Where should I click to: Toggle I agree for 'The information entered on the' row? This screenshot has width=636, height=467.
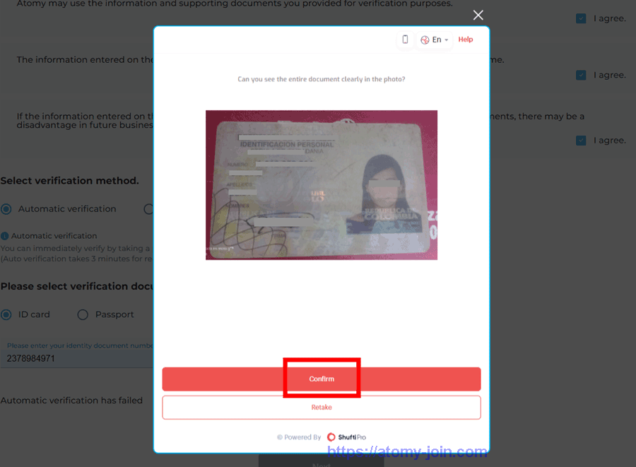pos(581,75)
